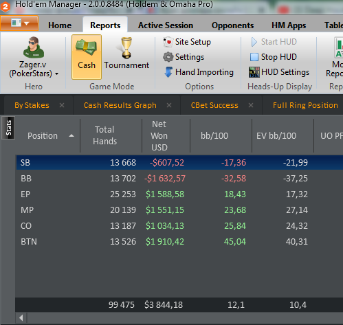Switch to Cash Results Graph tab
The height and width of the screenshot is (325, 343).
pos(120,105)
